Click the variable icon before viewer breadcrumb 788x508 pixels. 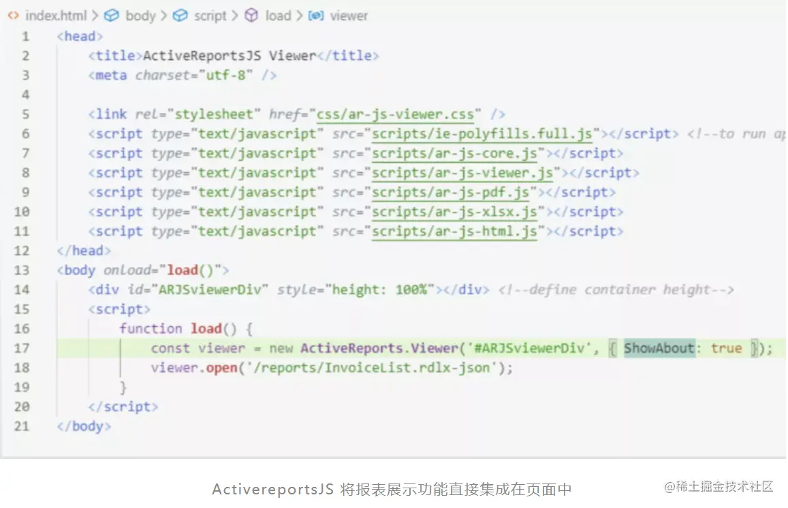click(x=315, y=16)
